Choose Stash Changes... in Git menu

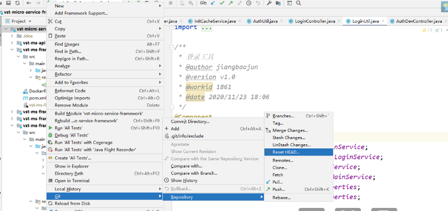click(x=289, y=138)
